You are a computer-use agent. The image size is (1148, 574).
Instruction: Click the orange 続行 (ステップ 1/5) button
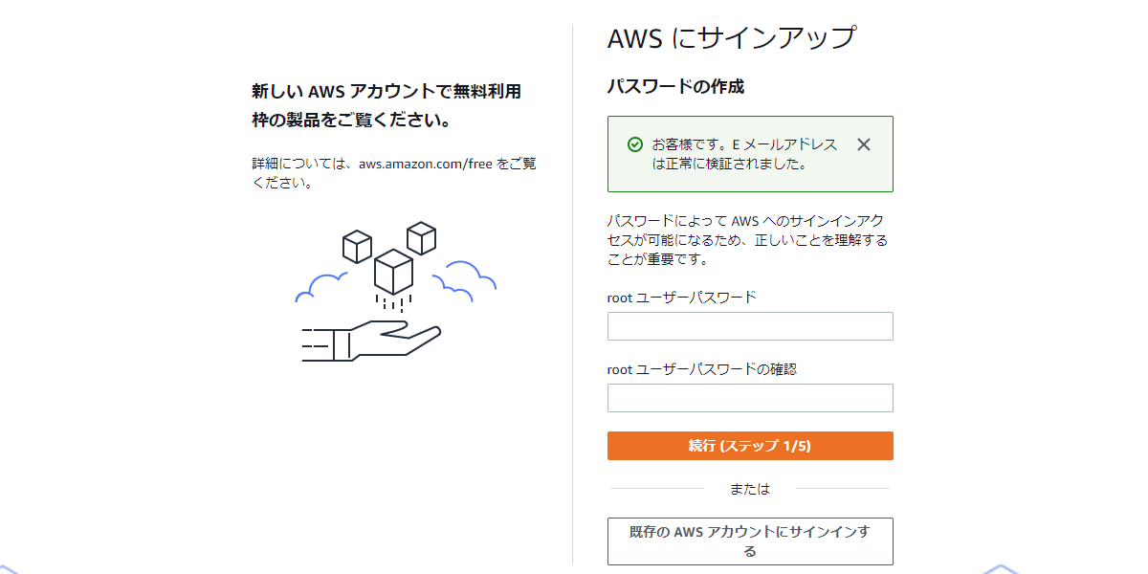750,446
